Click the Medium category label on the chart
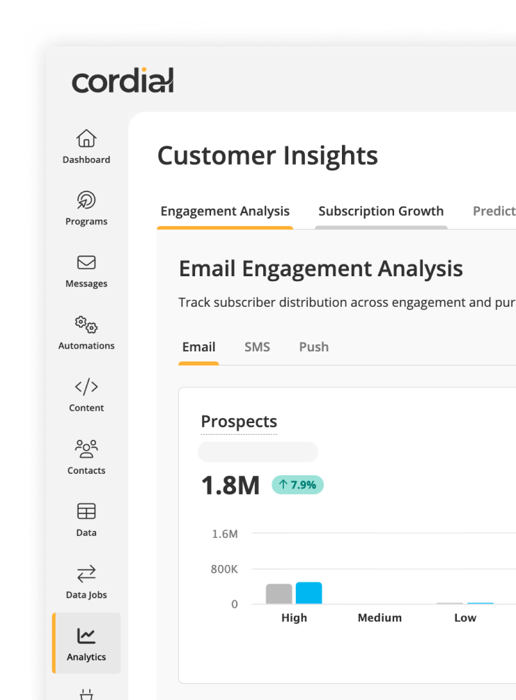This screenshot has height=700, width=516. tap(380, 617)
